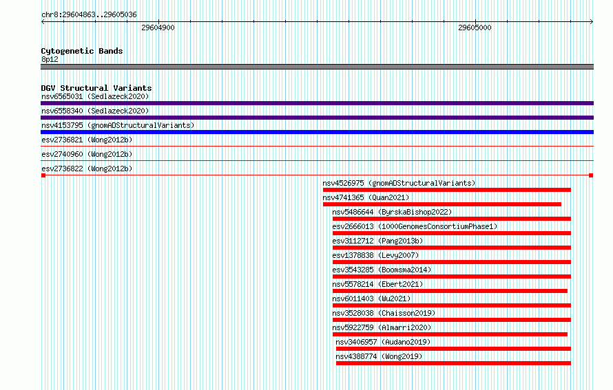Image resolution: width=613 pixels, height=390 pixels.
Task: Click the esv3543285 (Boomsma2014) label
Action: 382,270
